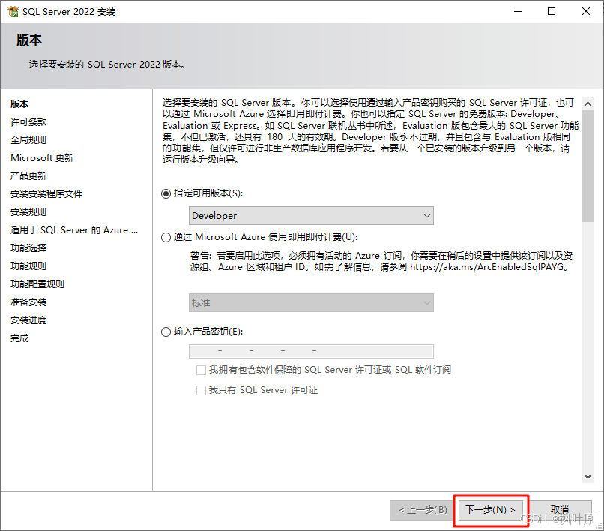This screenshot has height=531, width=604.
Task: Check 我拥有包含软件保障的 SQL Server 许可证 box
Action: pyautogui.click(x=201, y=370)
